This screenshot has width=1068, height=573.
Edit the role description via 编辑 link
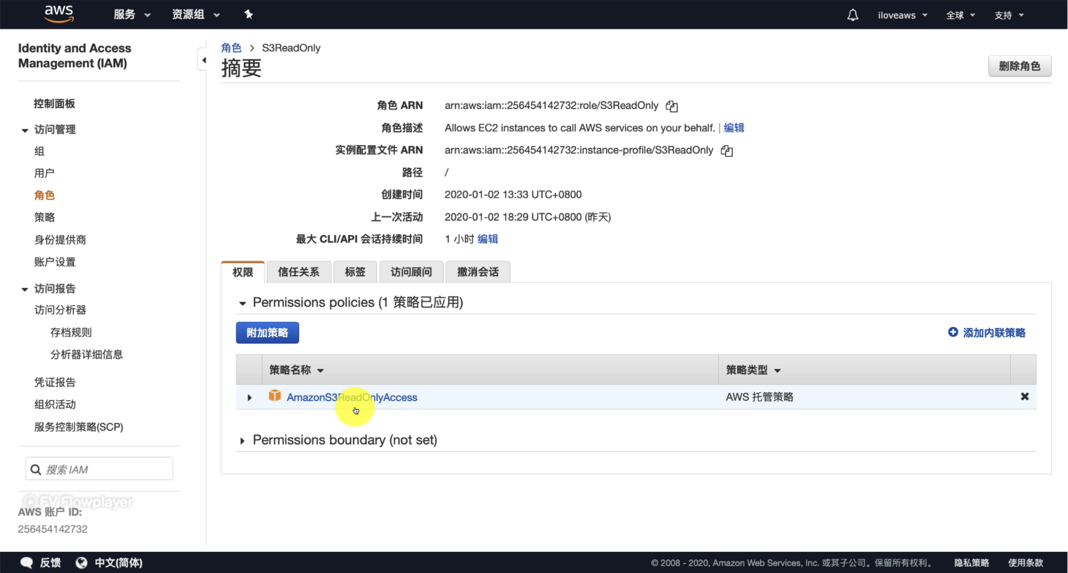coord(733,128)
